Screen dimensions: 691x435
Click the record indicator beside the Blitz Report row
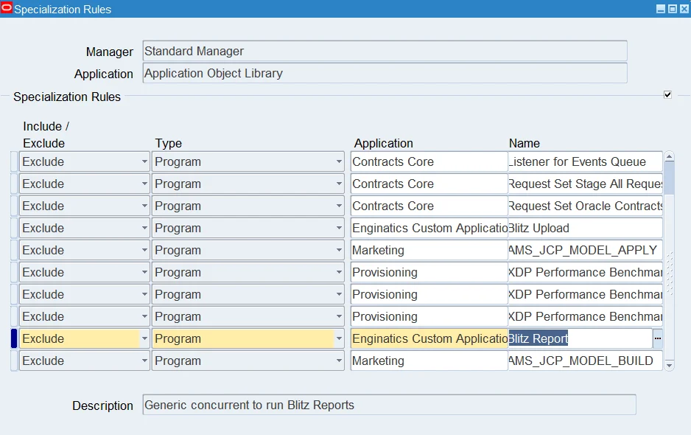14,338
